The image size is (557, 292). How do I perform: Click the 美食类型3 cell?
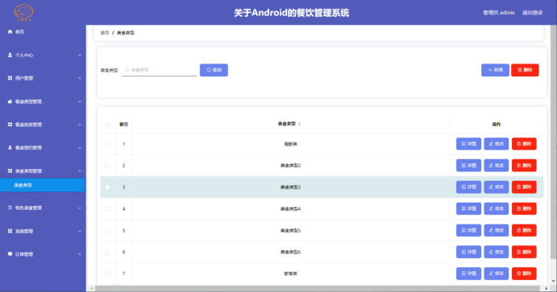click(x=290, y=187)
